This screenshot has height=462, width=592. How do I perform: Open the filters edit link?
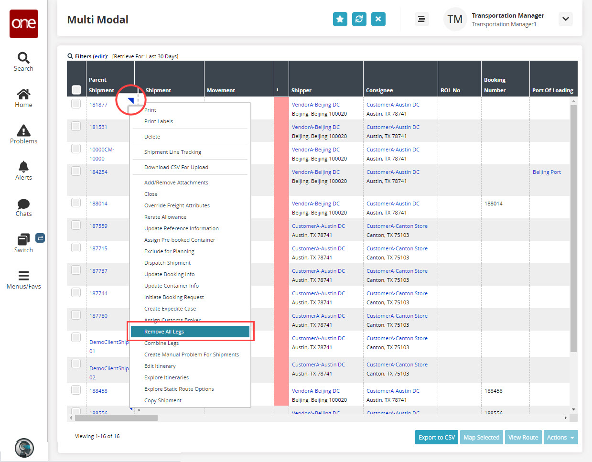(100, 56)
